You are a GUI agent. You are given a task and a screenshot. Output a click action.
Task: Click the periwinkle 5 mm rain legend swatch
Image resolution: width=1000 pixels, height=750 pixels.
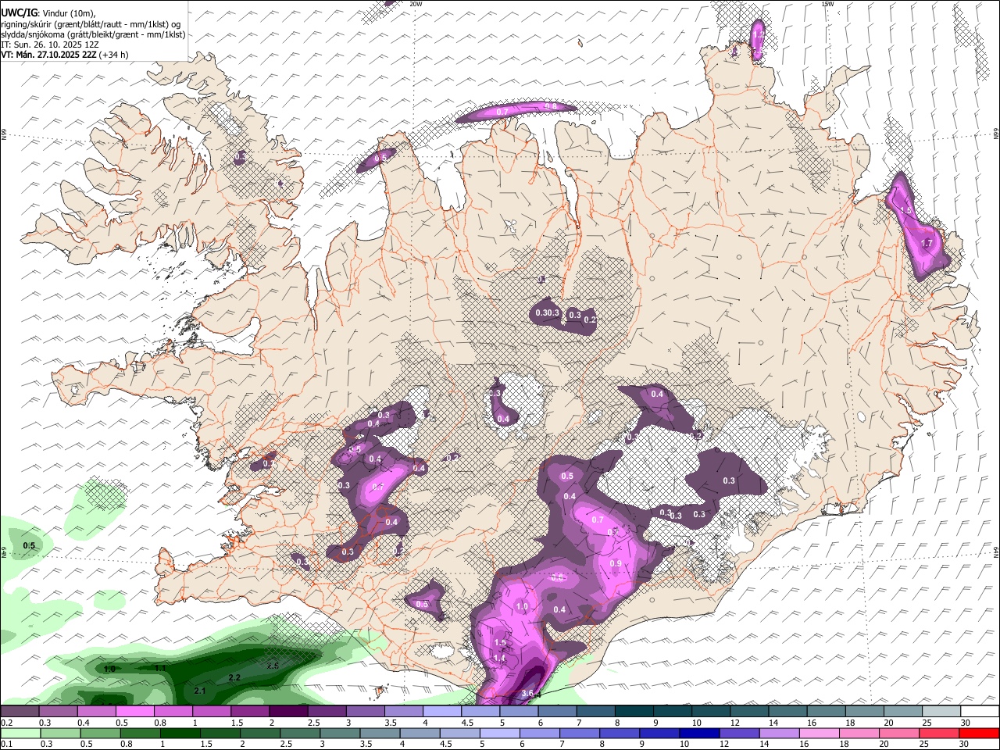click(499, 734)
